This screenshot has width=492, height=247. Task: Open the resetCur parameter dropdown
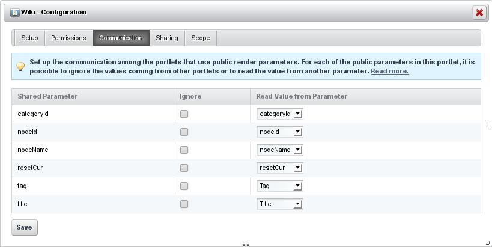279,168
